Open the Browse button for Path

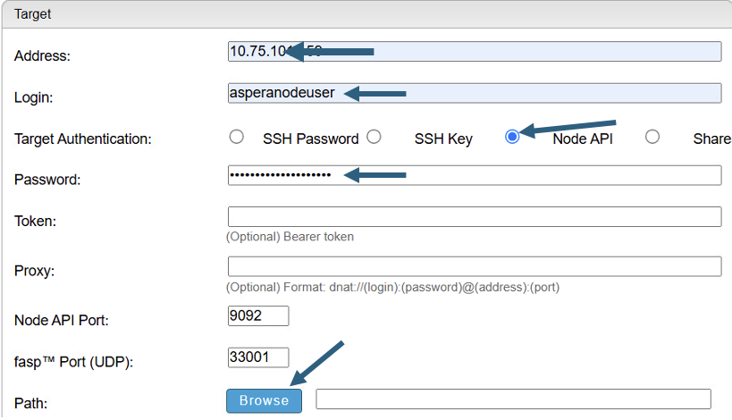click(x=265, y=401)
